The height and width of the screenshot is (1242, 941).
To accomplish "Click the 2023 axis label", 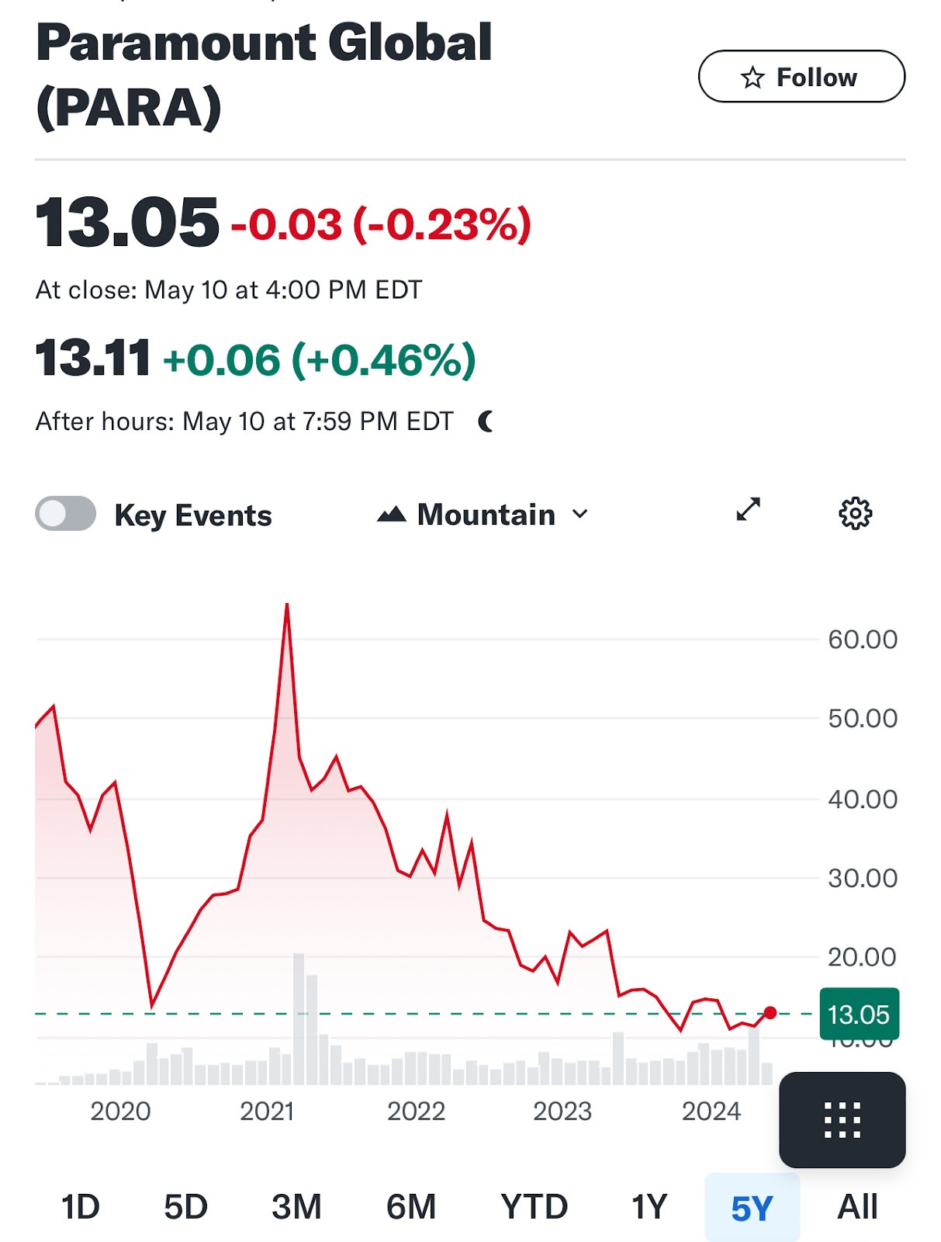I will click(x=562, y=1111).
